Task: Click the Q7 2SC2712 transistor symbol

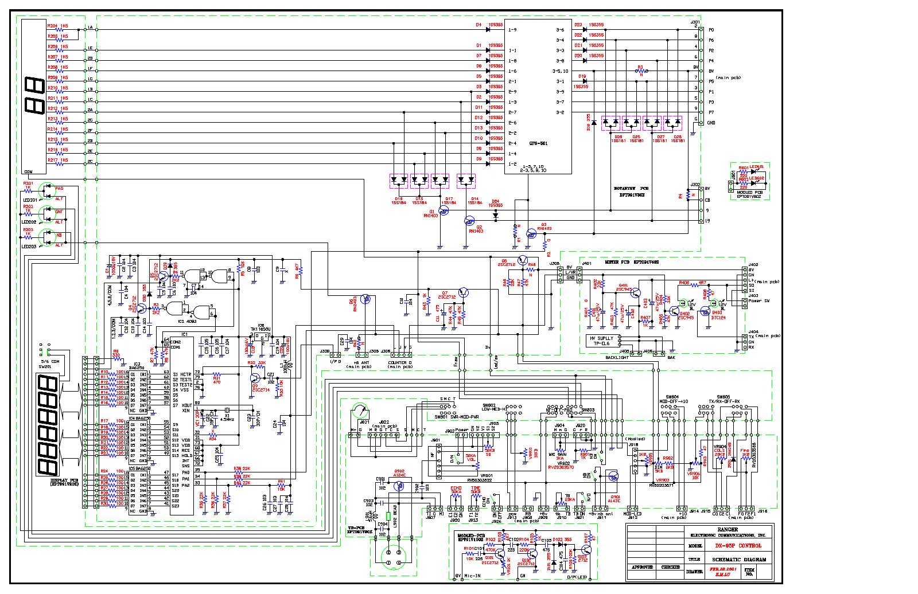Action: point(464,292)
